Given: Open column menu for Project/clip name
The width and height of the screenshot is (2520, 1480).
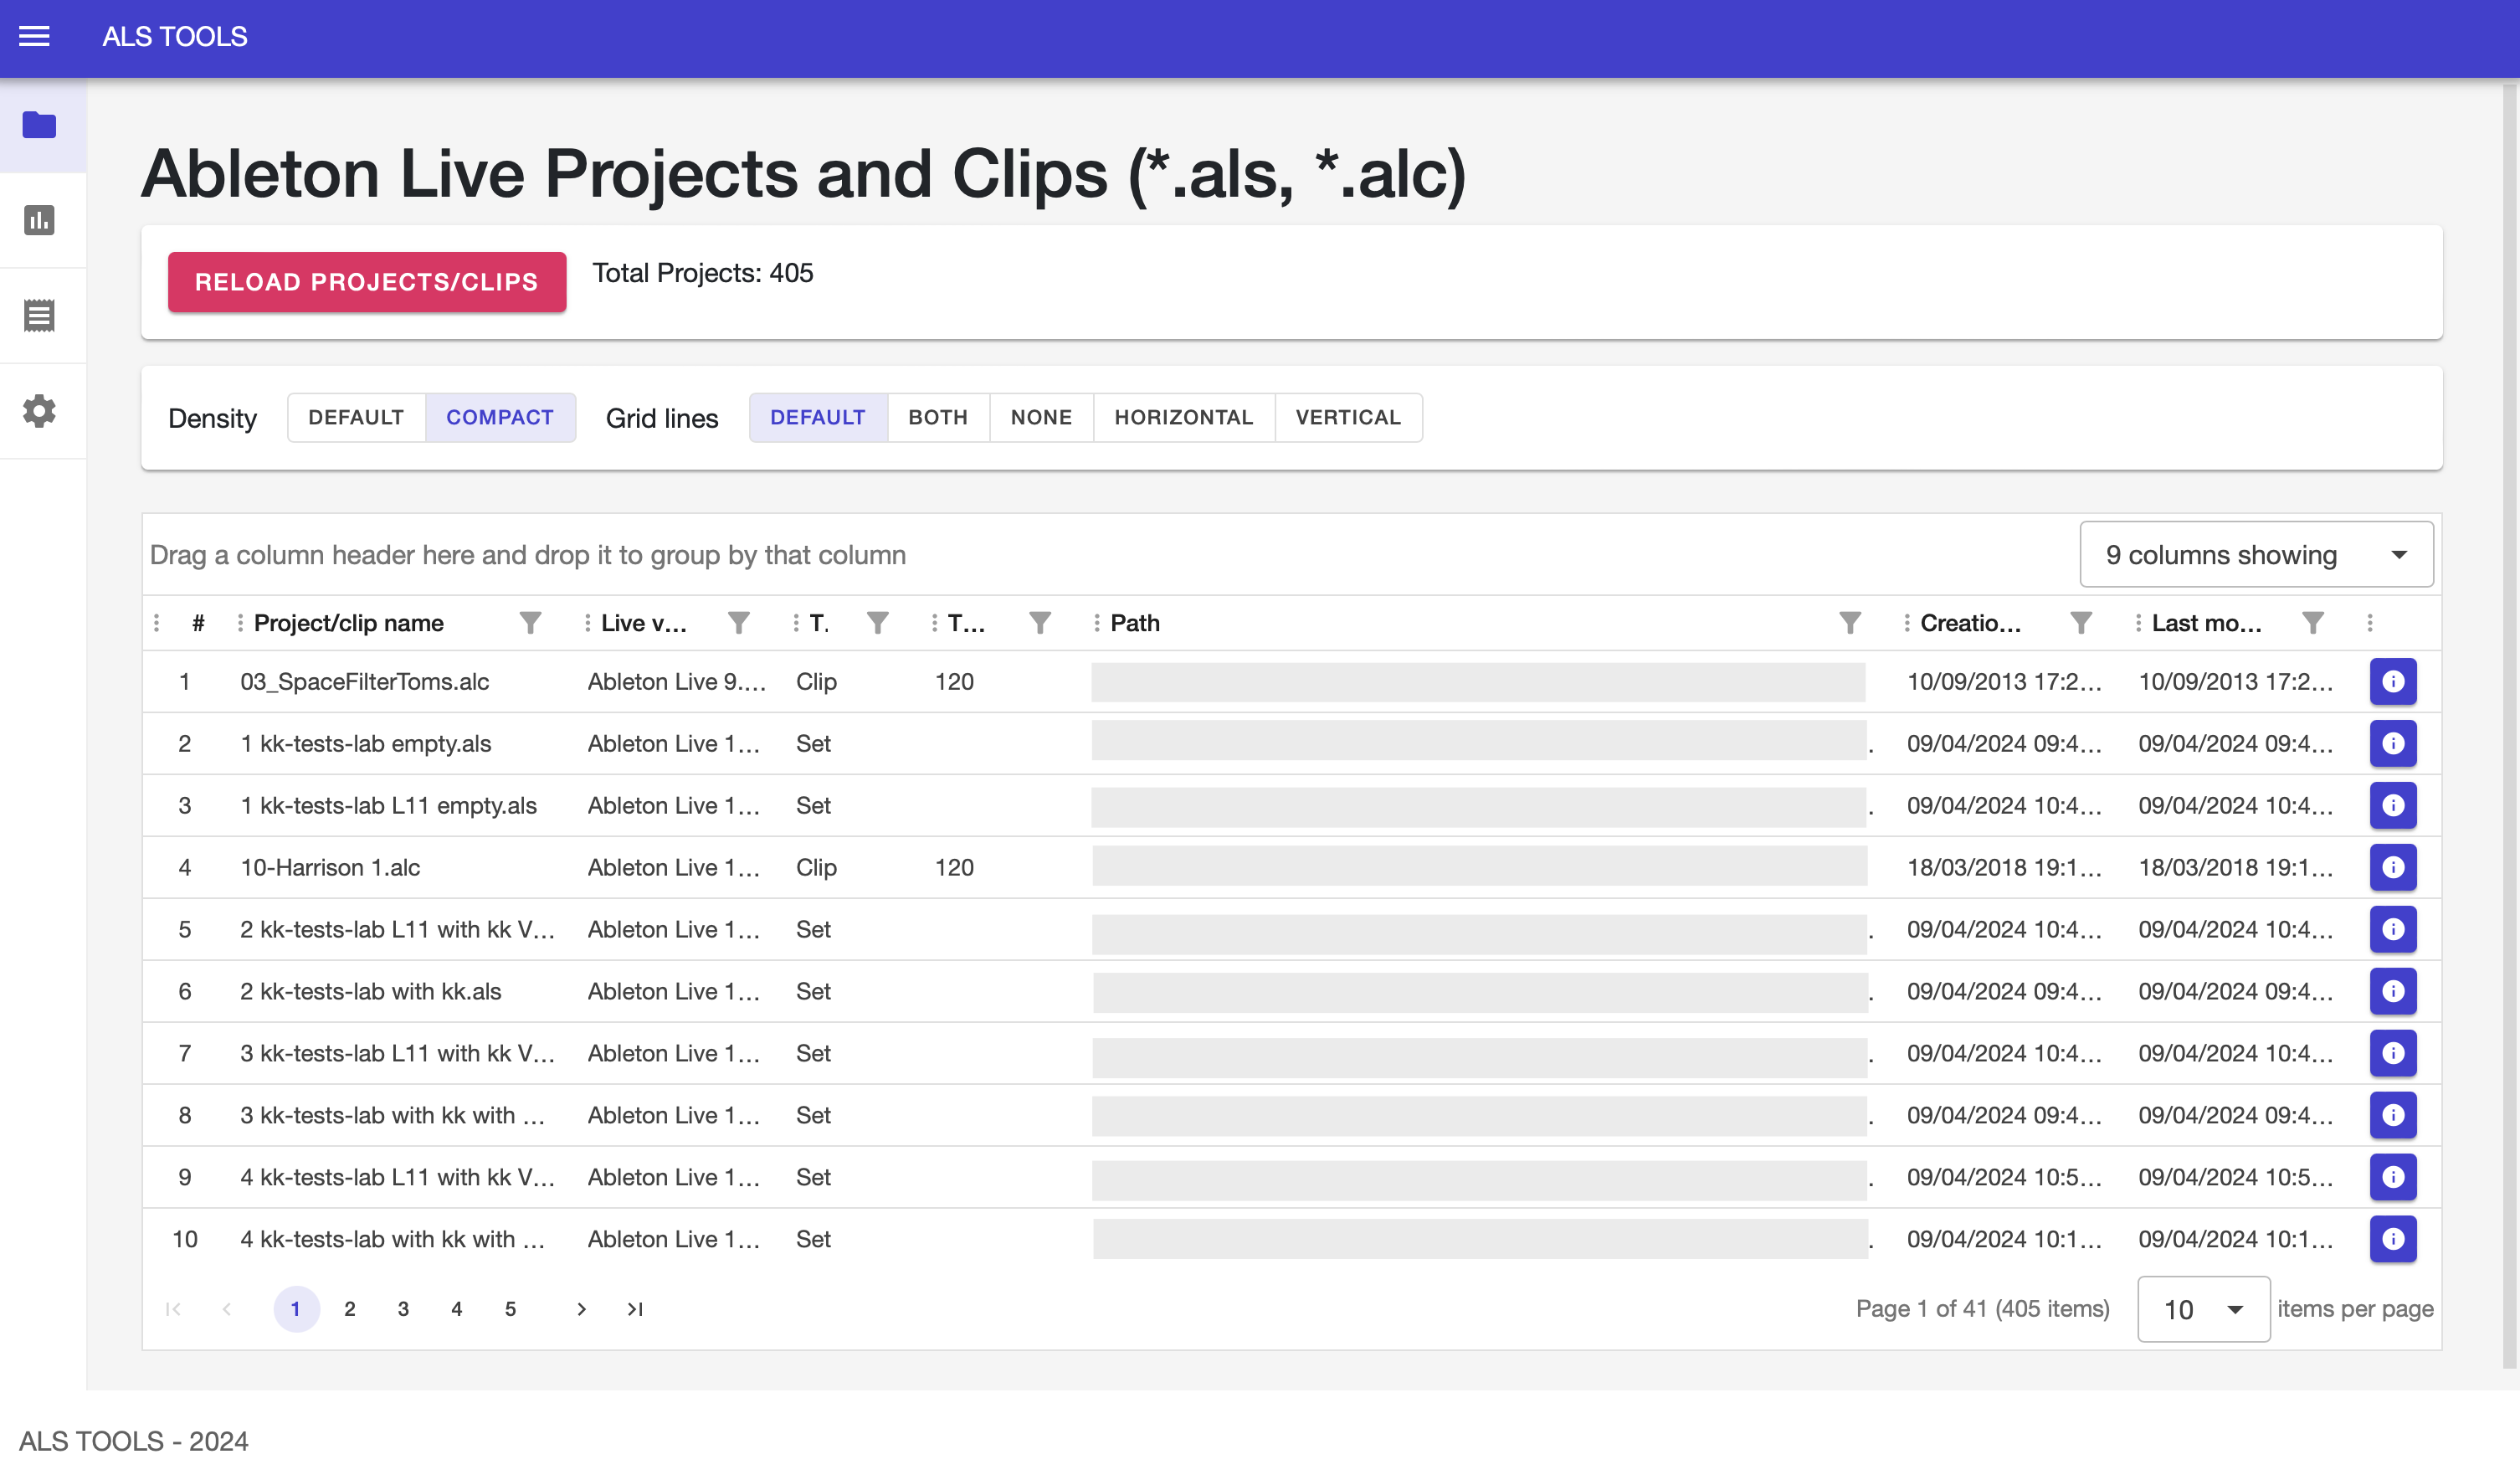Looking at the screenshot, I should tap(240, 623).
